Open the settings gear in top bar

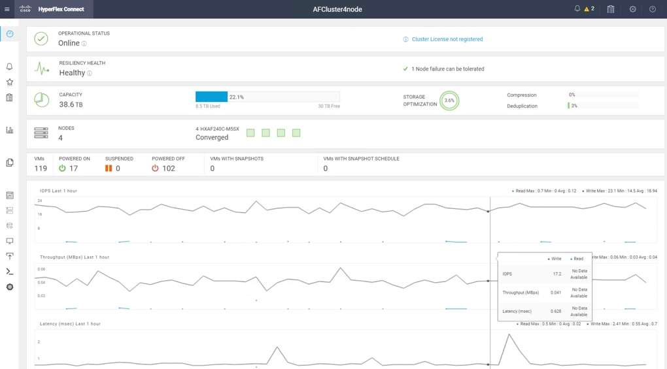pyautogui.click(x=632, y=9)
